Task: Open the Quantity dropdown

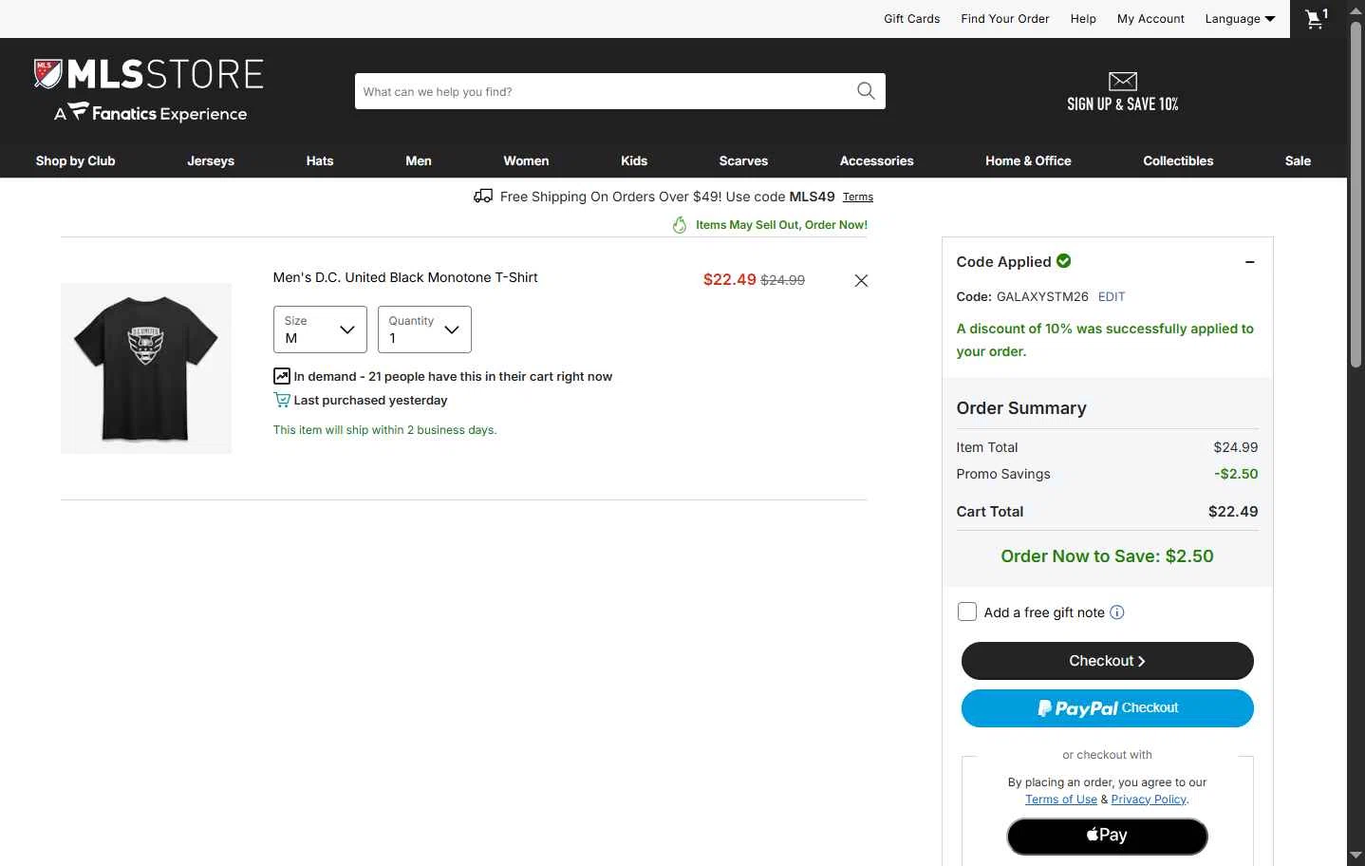Action: point(424,329)
